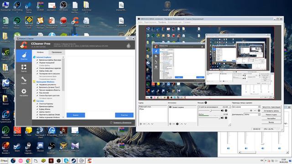Open the OBS Mixer settings gear icon

pyautogui.click(x=206, y=102)
